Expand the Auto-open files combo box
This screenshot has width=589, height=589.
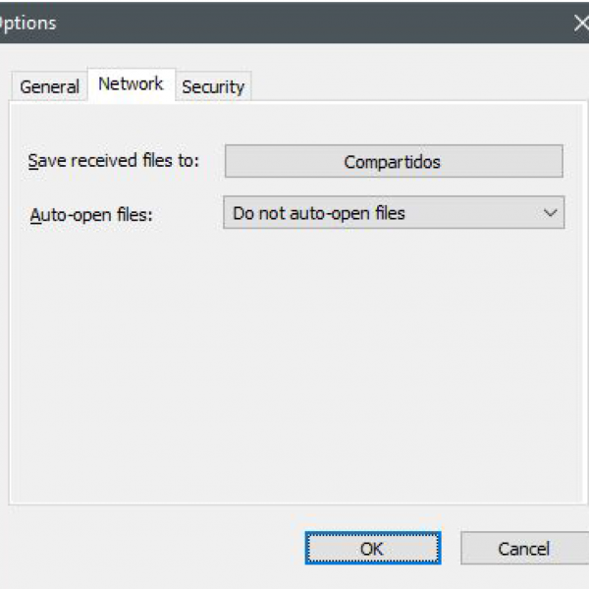393,213
